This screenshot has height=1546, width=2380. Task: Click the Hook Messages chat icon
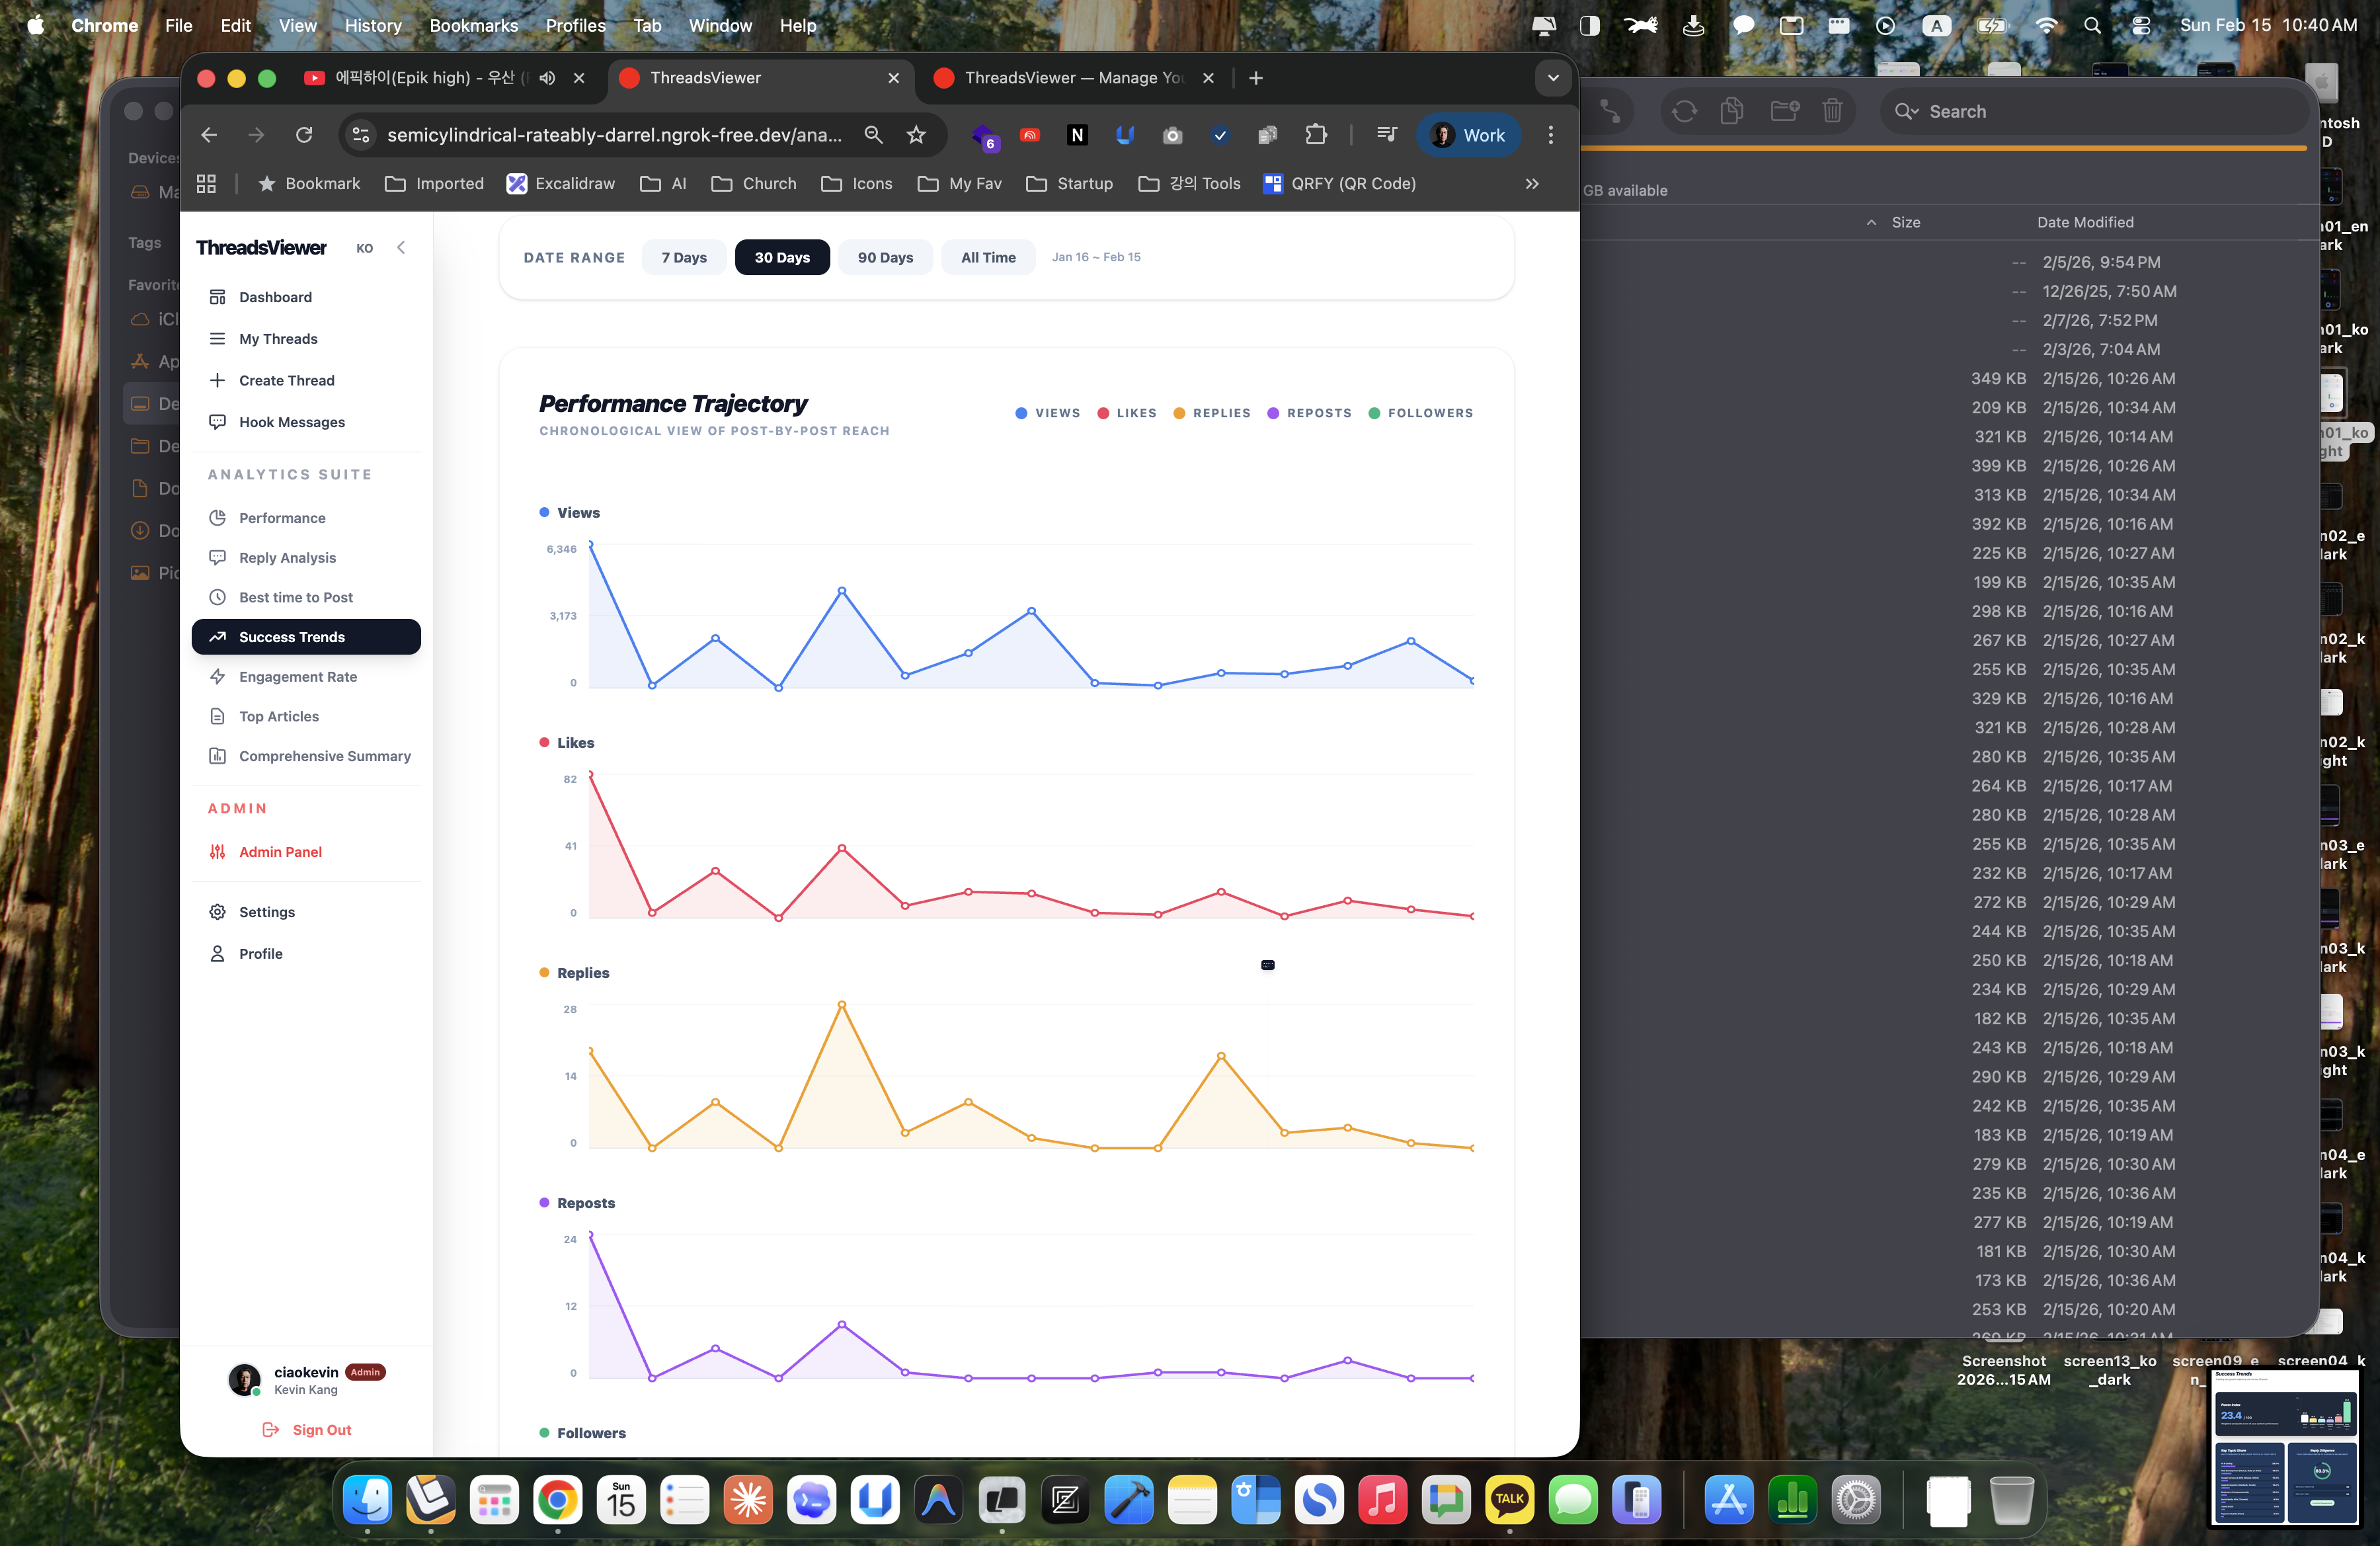217,422
